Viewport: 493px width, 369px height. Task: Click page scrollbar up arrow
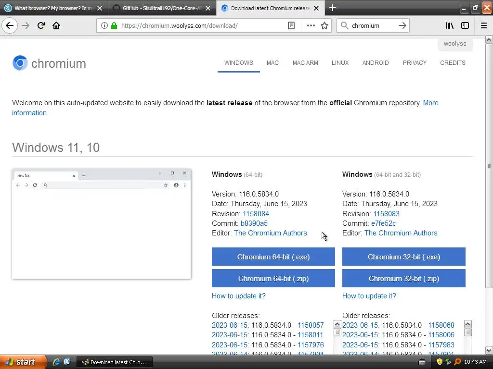coord(489,39)
